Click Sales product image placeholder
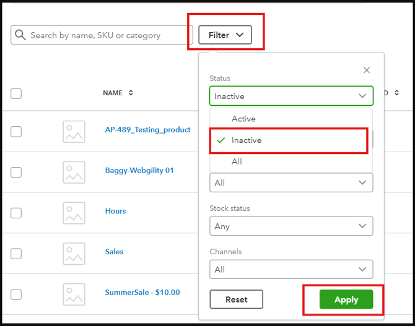 pyautogui.click(x=74, y=254)
